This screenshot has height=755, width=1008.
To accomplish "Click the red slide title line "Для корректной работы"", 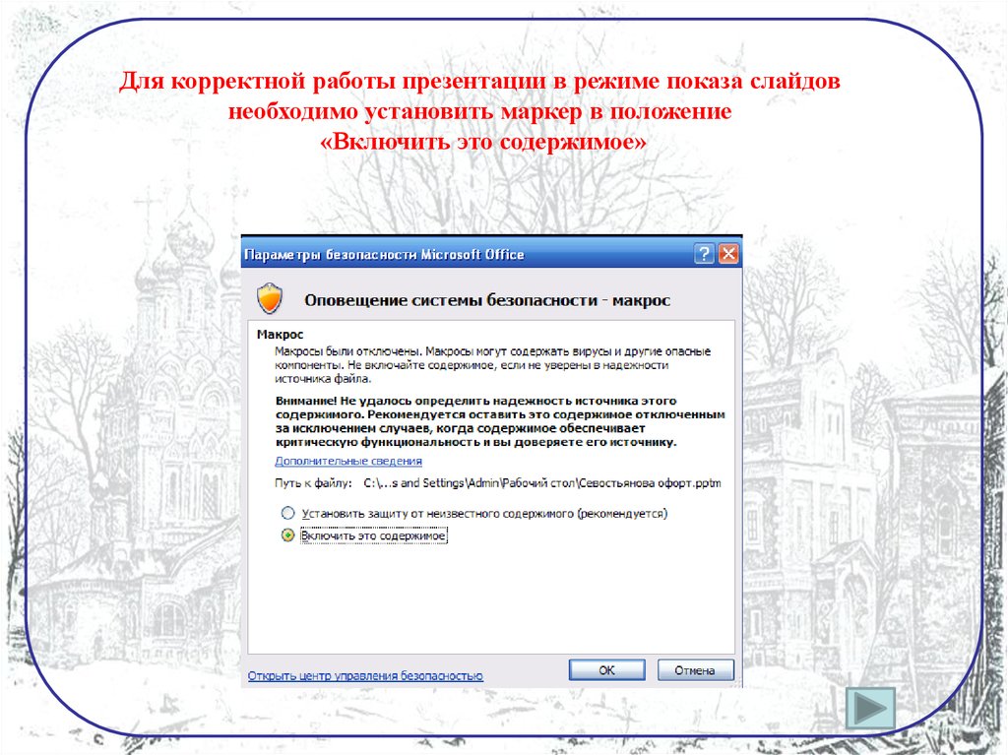I will [480, 82].
